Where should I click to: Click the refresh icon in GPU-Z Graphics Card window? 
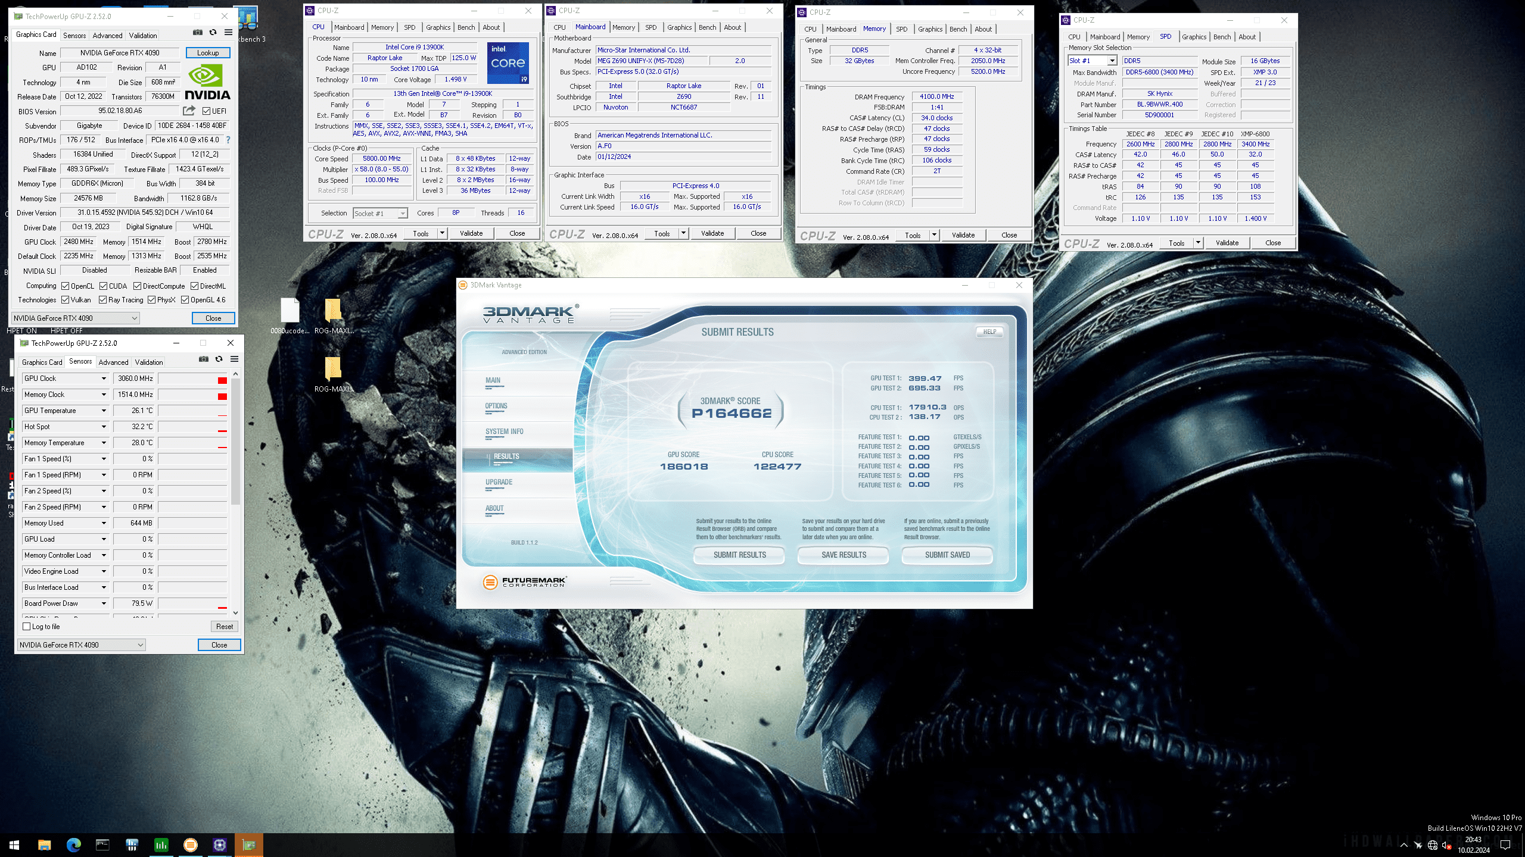(x=213, y=33)
